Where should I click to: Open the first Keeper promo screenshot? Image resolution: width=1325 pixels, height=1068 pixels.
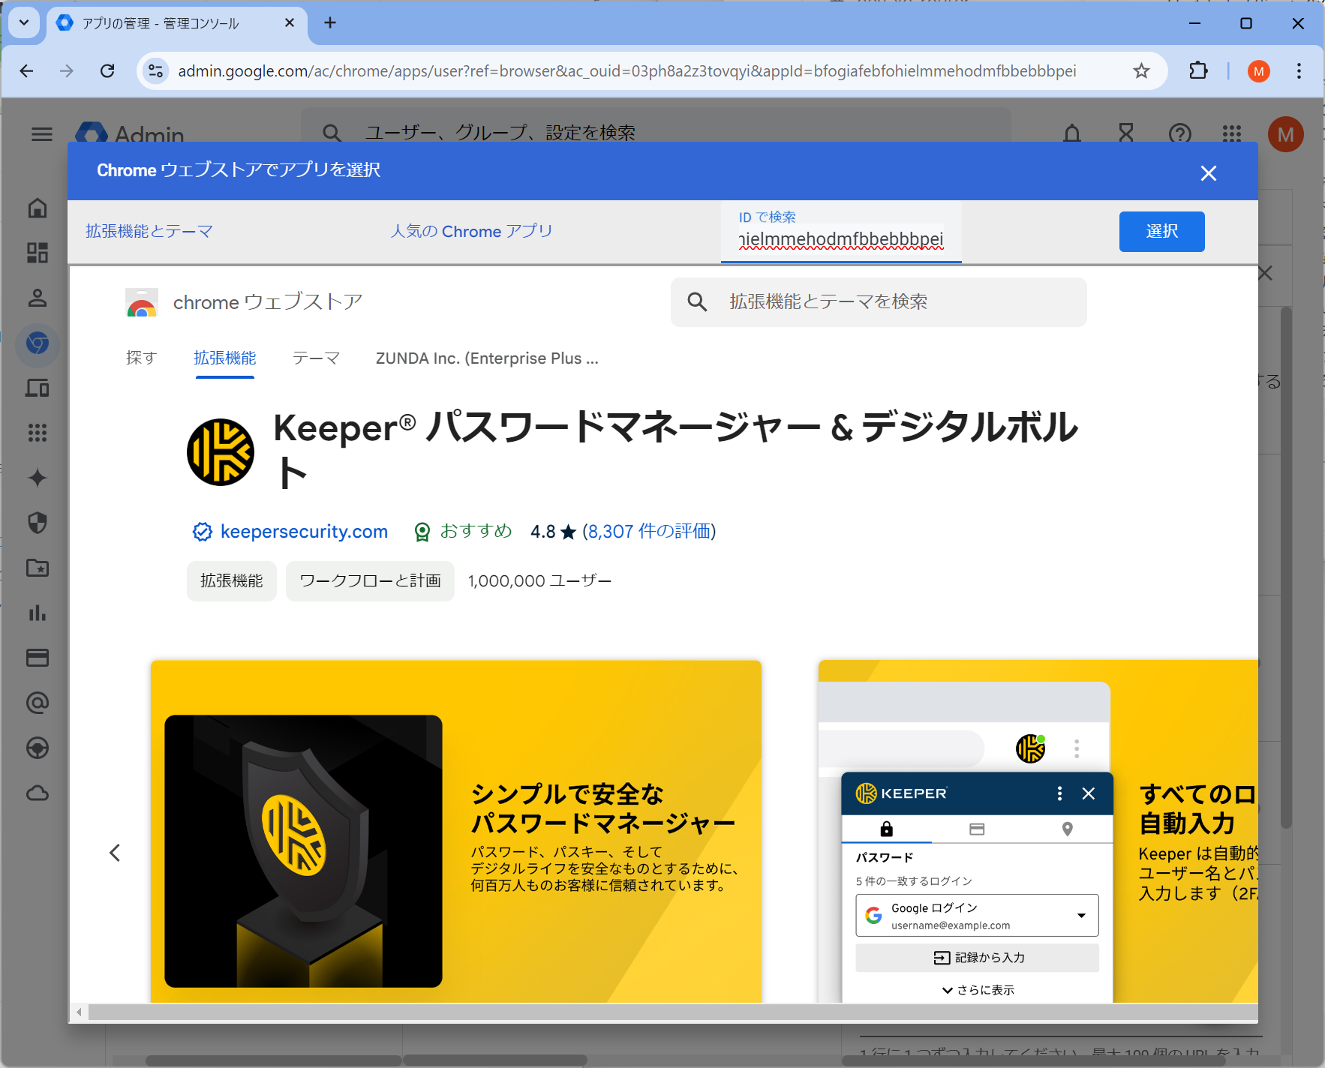456,831
